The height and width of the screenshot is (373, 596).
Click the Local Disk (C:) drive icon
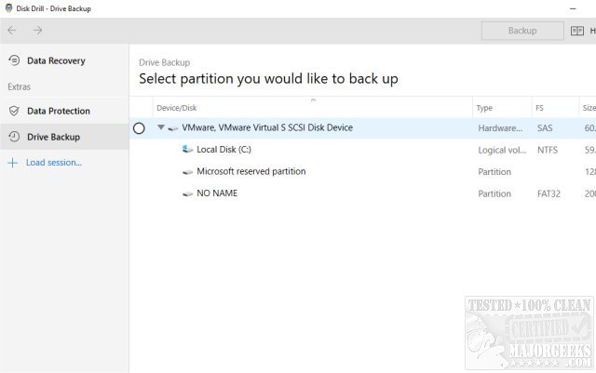point(188,149)
